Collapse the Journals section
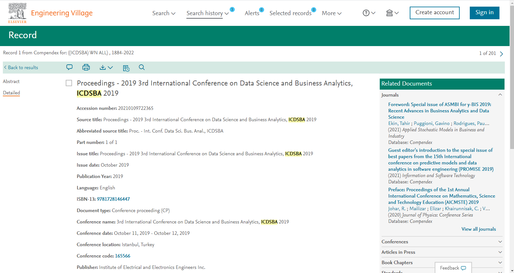514x273 pixels. tap(500, 95)
